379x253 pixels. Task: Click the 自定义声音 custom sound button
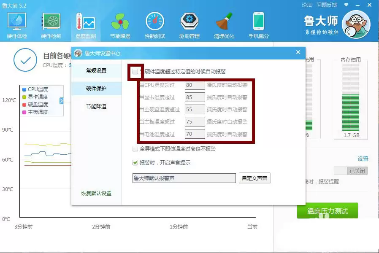(x=254, y=178)
